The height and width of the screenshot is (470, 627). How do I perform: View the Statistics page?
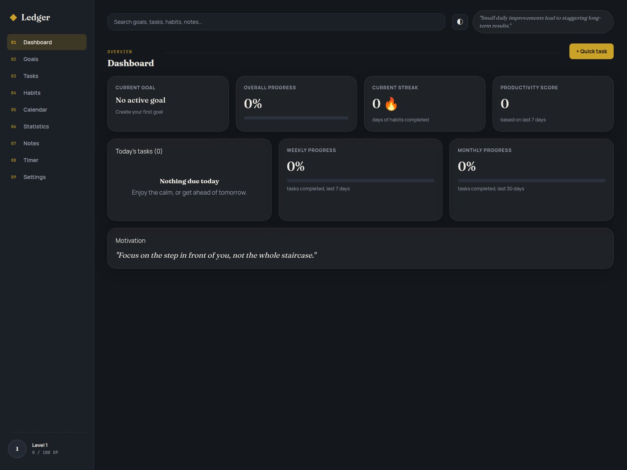47,127
